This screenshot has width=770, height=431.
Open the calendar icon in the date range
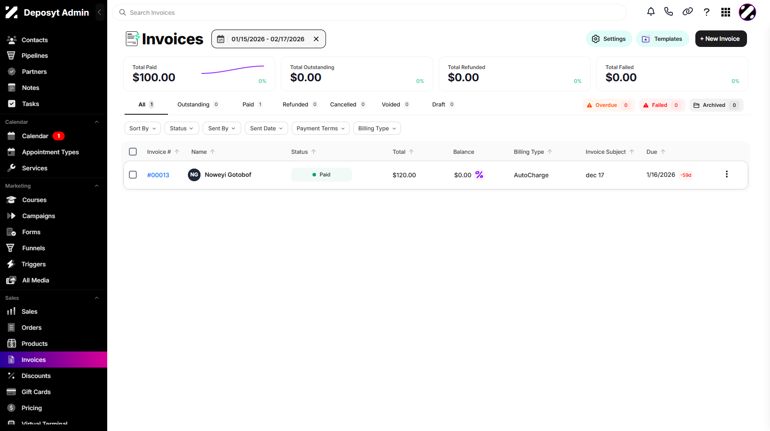(220, 39)
